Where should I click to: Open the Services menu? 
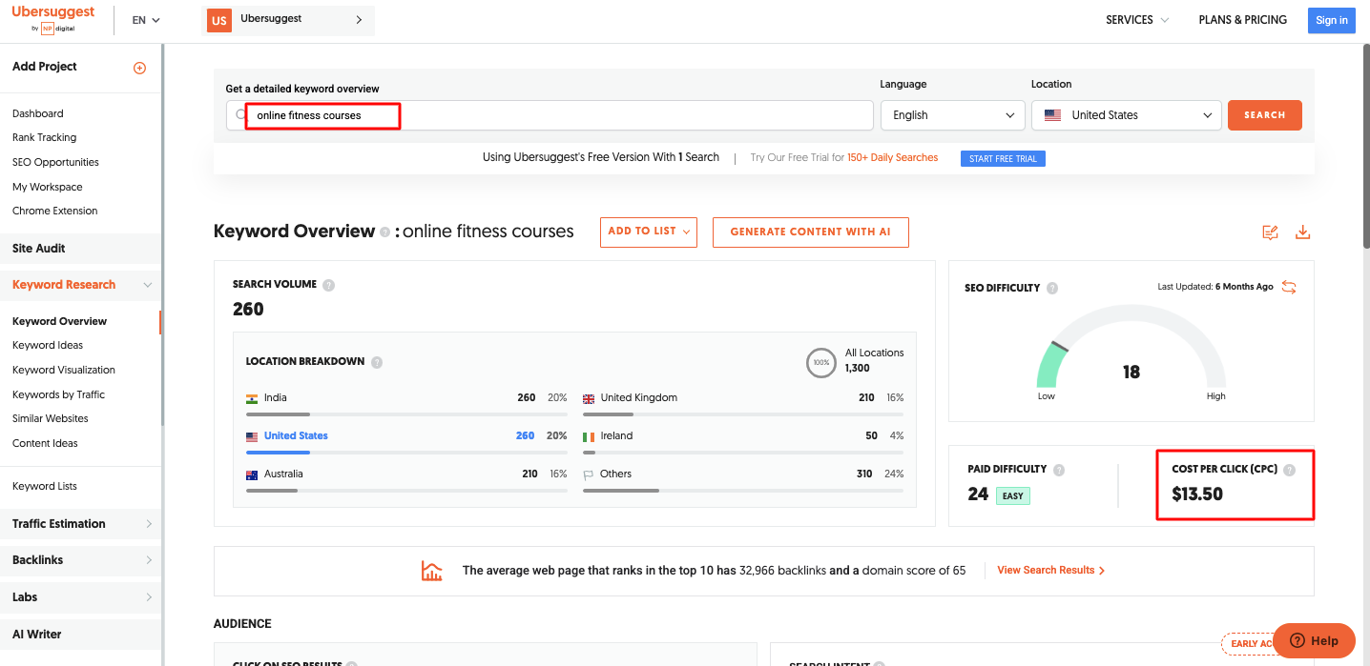(1137, 20)
